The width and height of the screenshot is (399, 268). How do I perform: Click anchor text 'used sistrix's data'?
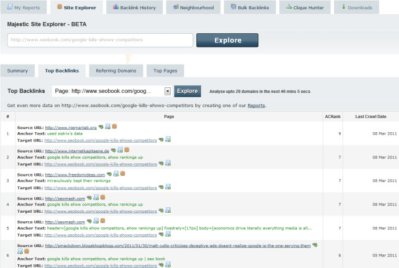65,133
